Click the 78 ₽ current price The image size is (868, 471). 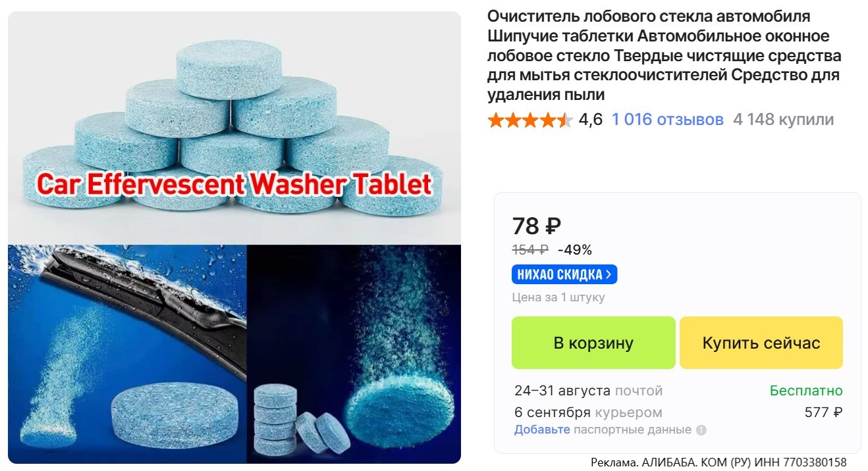coord(537,226)
